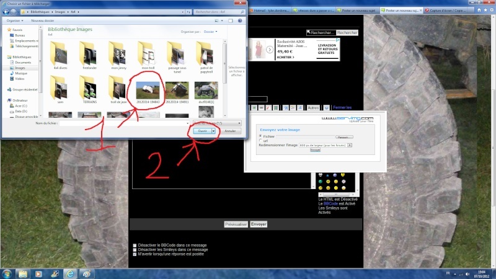
Task: Select the 'Fichier' radio button
Action: (x=260, y=136)
